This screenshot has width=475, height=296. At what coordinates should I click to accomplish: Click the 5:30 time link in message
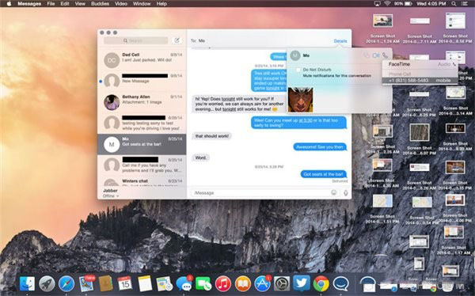pos(306,120)
